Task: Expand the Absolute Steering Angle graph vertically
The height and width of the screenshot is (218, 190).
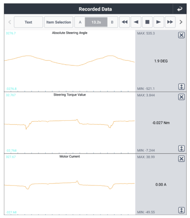Action: (181, 87)
